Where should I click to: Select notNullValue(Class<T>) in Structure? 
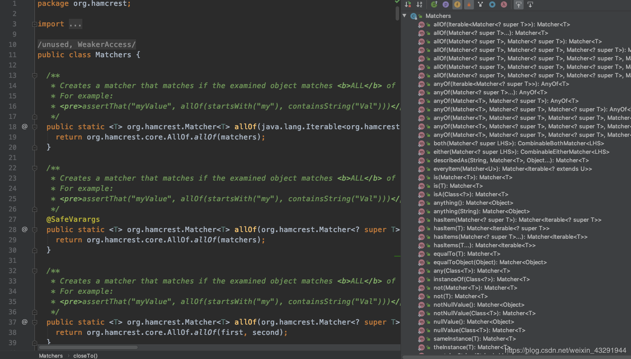[x=485, y=313]
